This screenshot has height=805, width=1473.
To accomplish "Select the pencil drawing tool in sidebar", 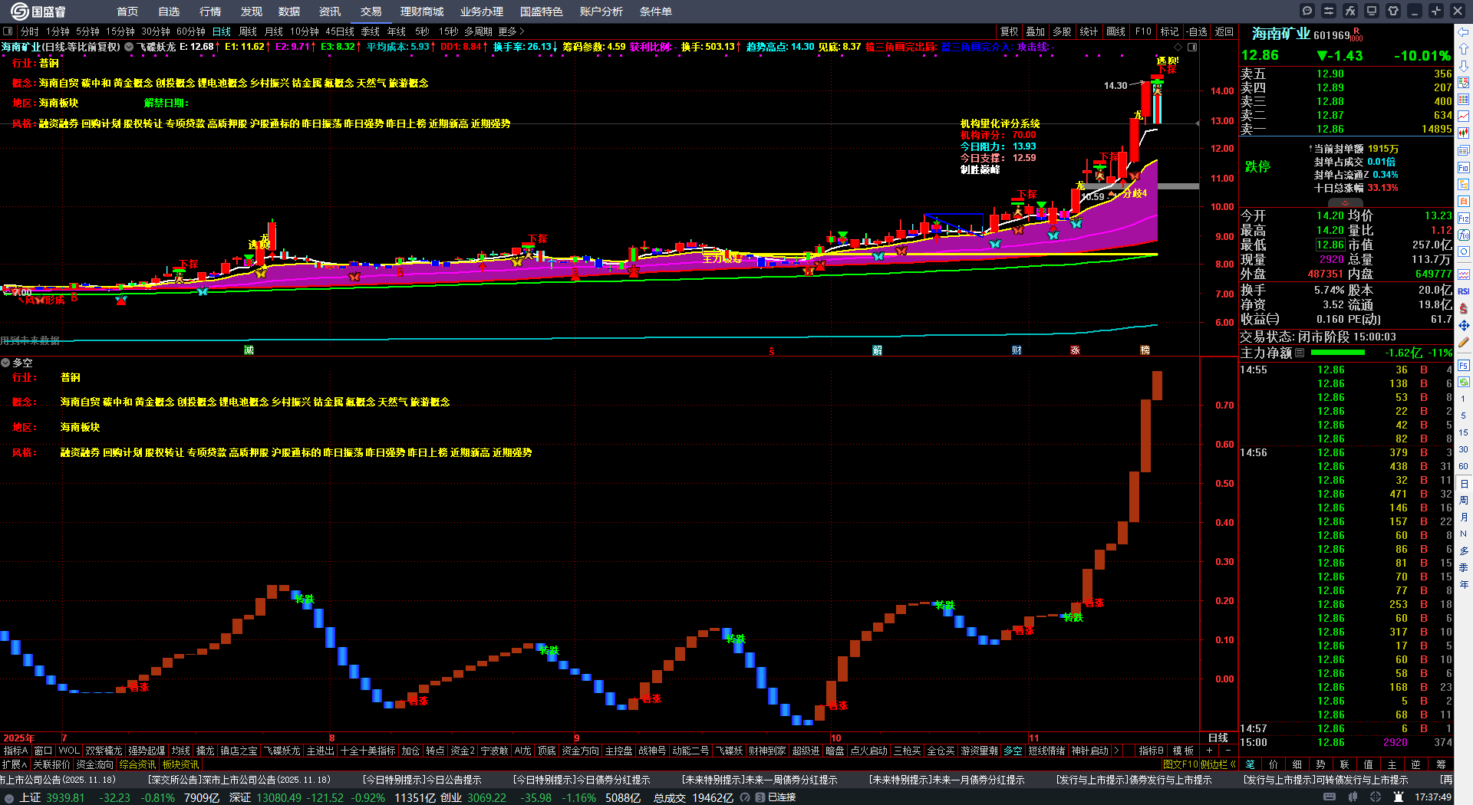I will [x=1464, y=343].
